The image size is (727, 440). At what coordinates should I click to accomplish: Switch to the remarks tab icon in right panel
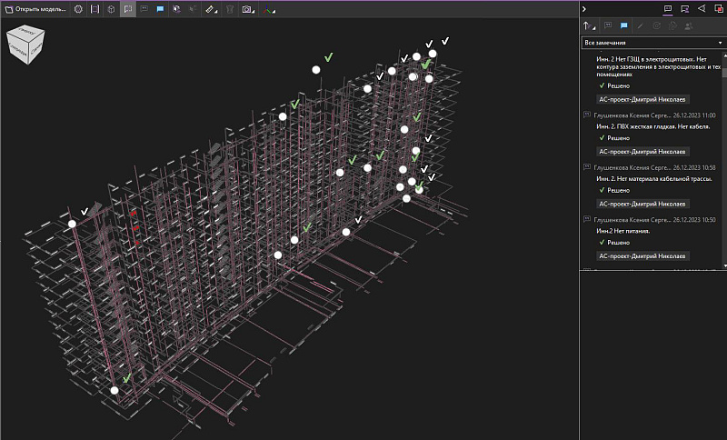(x=668, y=9)
